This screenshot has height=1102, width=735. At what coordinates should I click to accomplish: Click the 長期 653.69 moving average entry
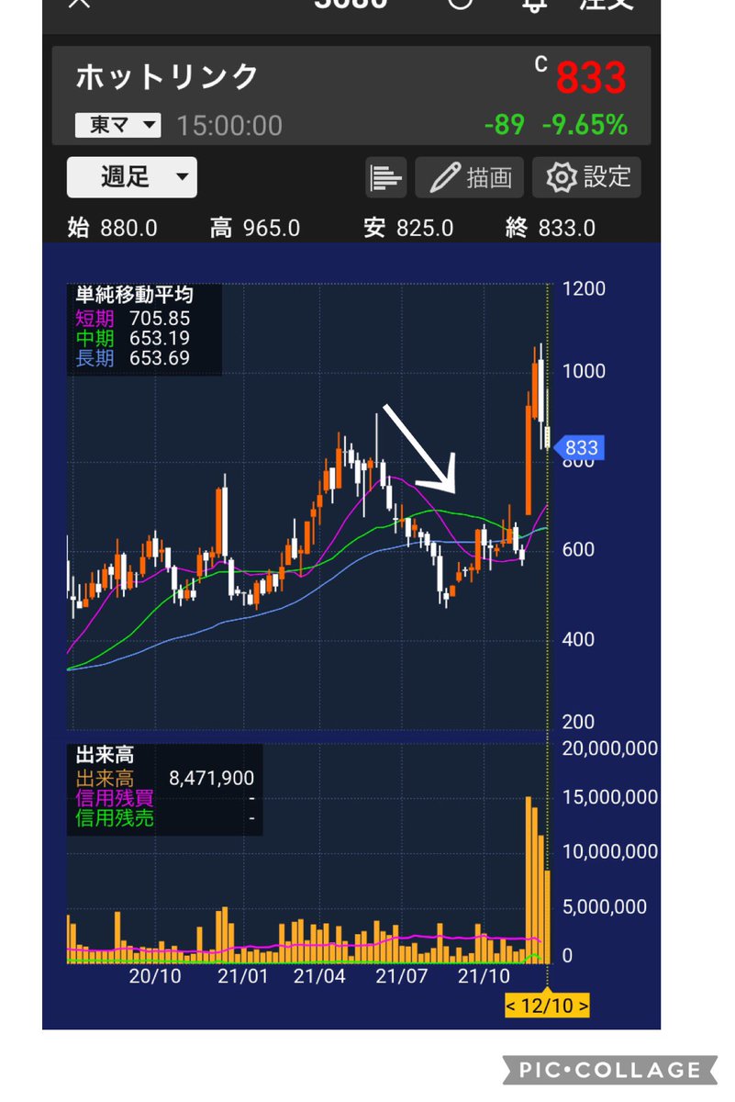click(133, 358)
